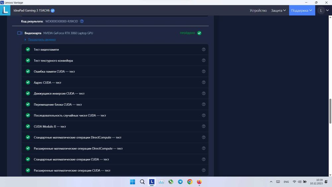The height and width of the screenshot is (187, 332).
Task: Open help for Перемещение блока CUDA тест
Action: [x=204, y=104]
